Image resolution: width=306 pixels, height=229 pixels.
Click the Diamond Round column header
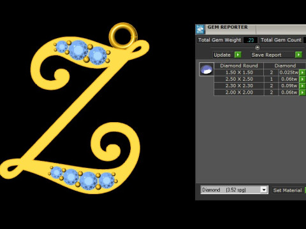tap(239, 66)
